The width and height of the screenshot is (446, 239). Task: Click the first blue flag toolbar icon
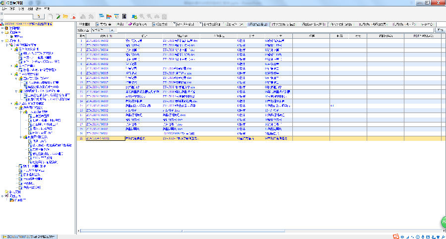click(x=101, y=16)
